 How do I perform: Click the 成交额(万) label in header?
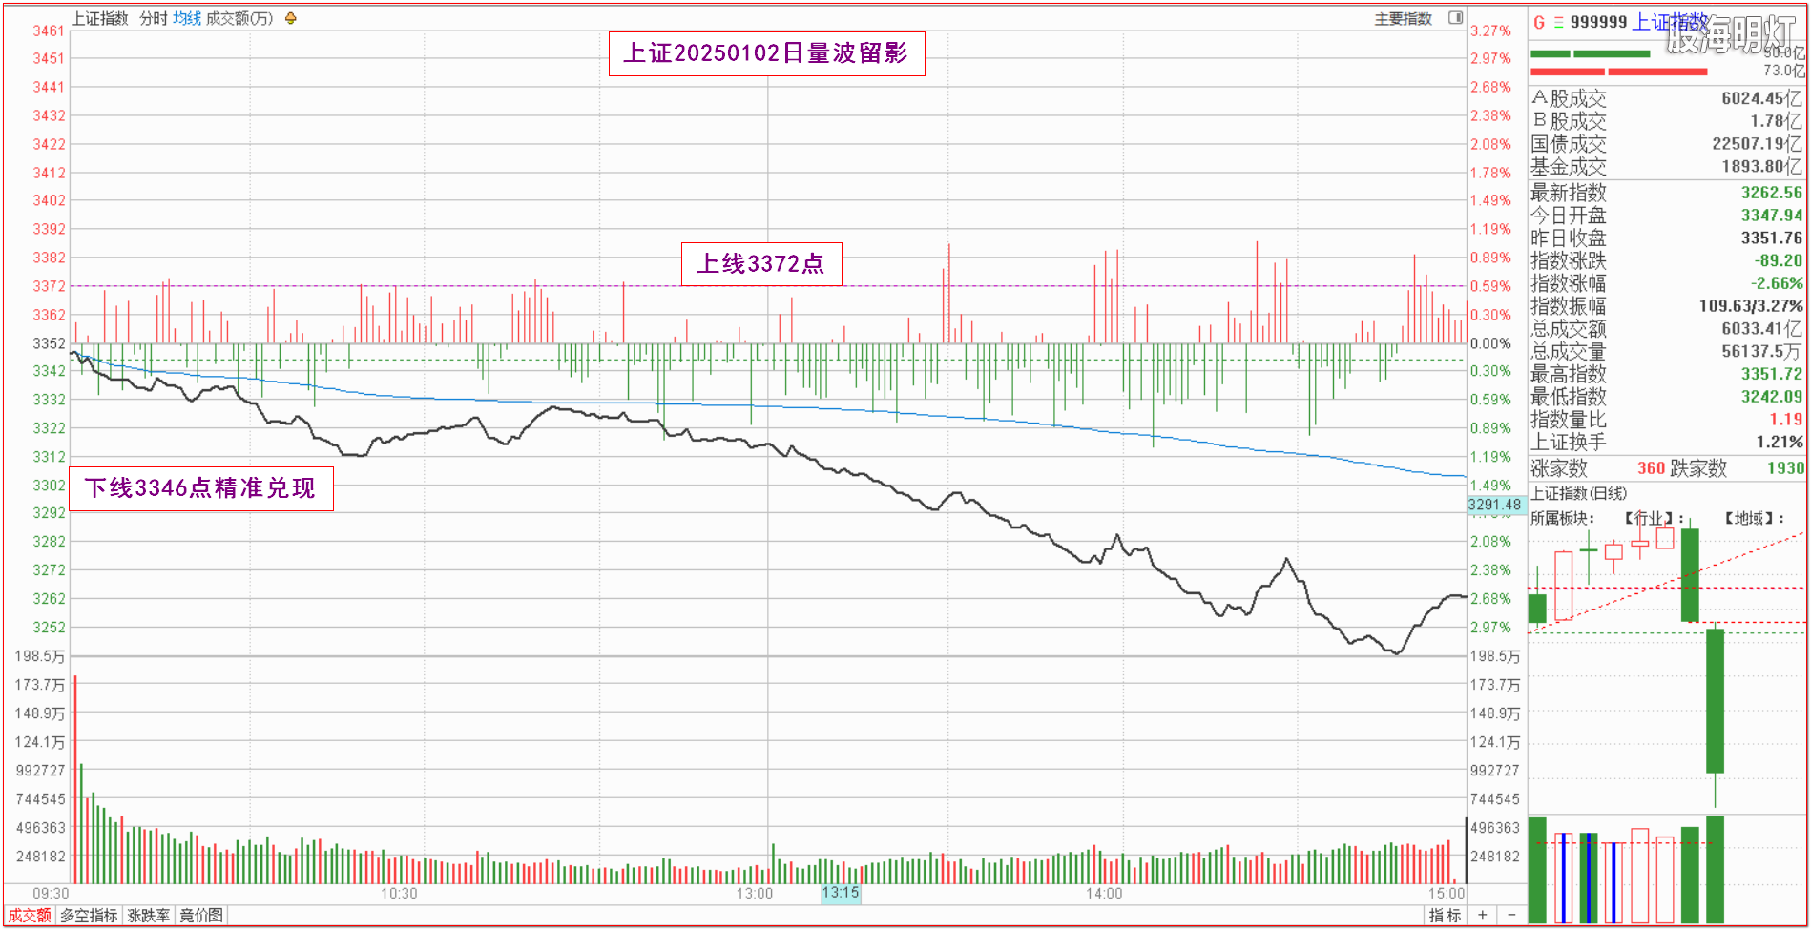(x=239, y=18)
